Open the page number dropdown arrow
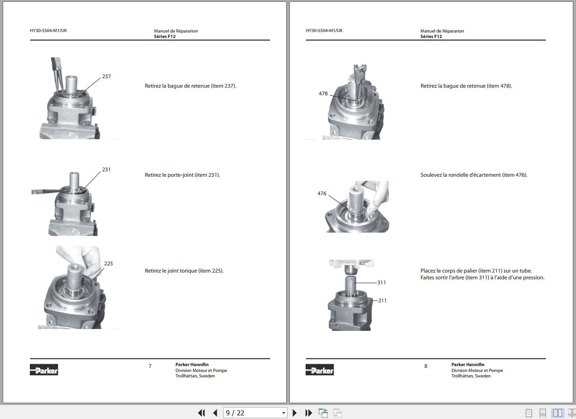 (283, 413)
